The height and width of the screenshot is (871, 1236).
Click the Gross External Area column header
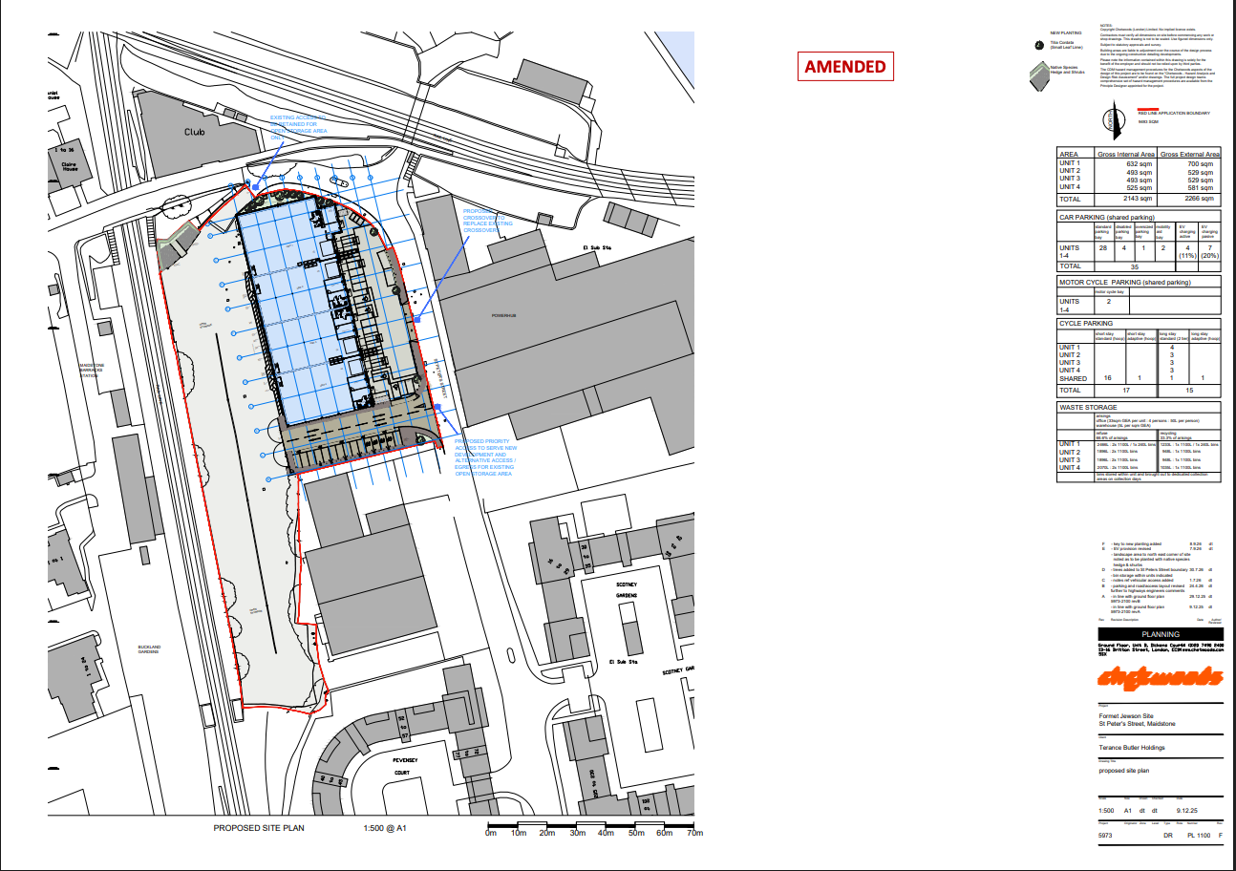[1190, 155]
